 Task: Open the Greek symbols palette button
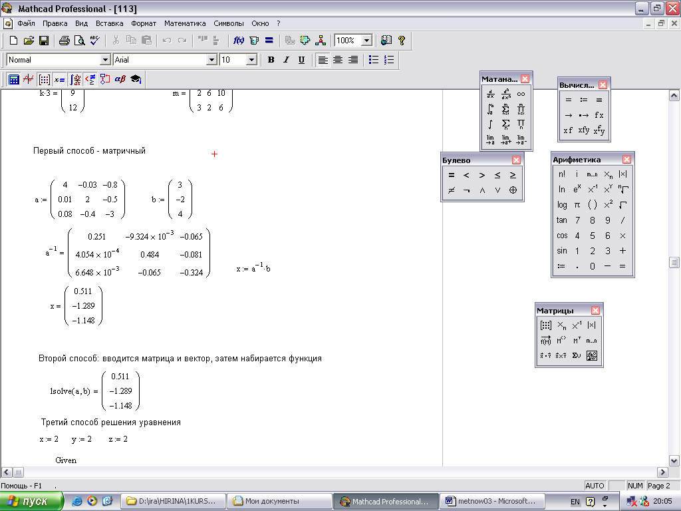[120, 79]
